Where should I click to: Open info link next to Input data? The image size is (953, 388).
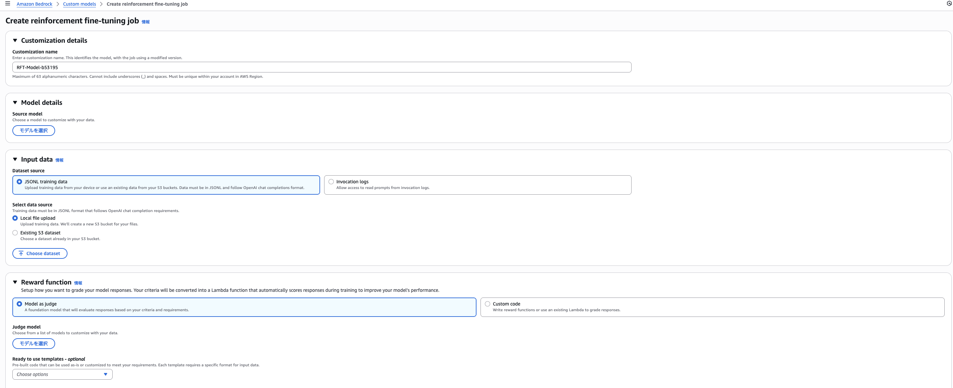(59, 160)
